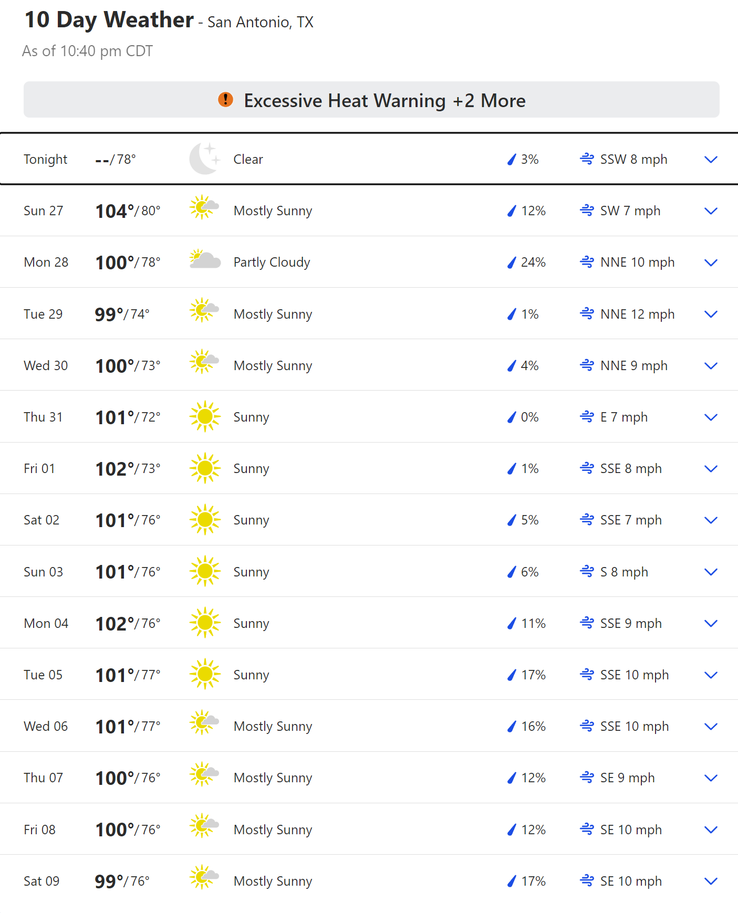The height and width of the screenshot is (913, 738).
Task: Click the Wed 06 Mostly Sunny description
Action: (273, 726)
